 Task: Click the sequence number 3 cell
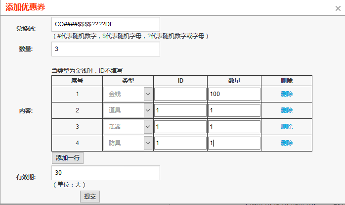tap(77, 127)
